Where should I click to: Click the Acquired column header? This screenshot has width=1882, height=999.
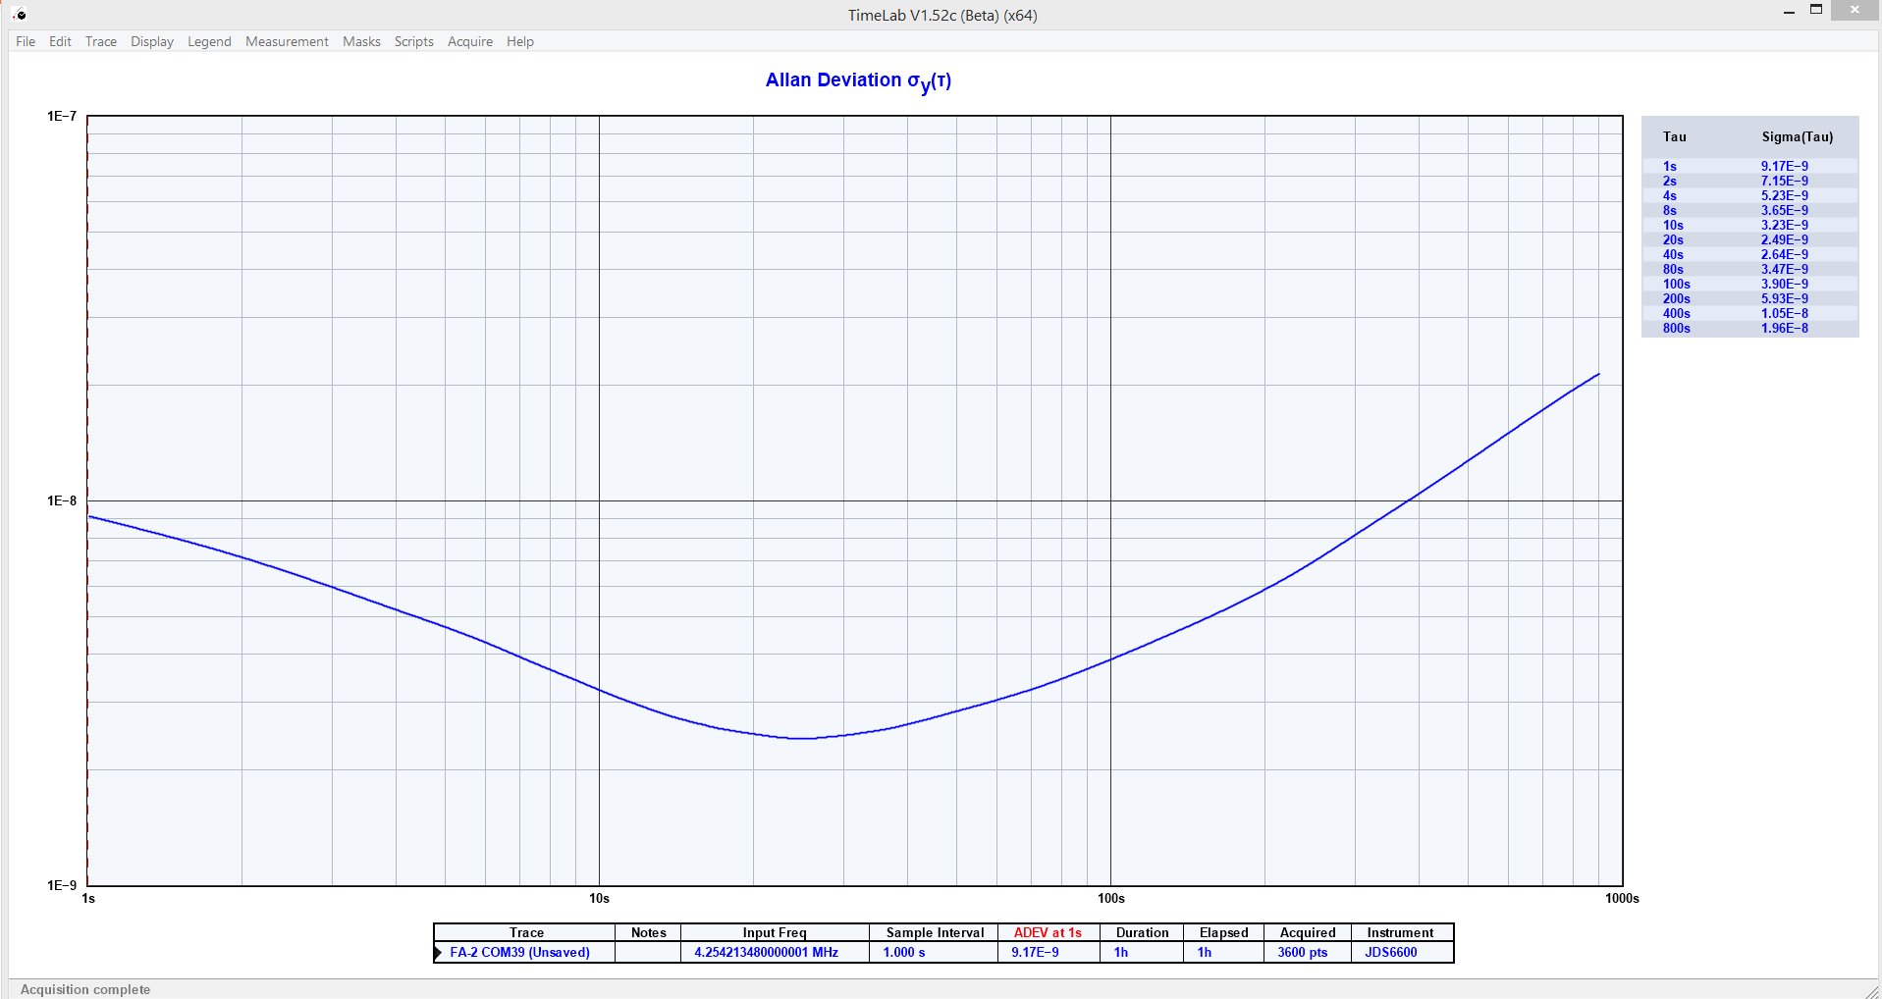click(1308, 932)
